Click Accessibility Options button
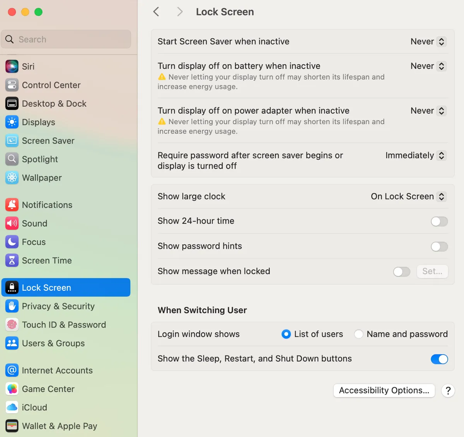This screenshot has width=464, height=437. [384, 391]
